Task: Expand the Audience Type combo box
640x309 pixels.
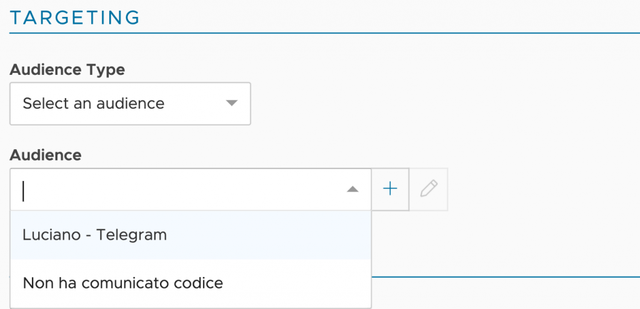Action: click(x=130, y=104)
